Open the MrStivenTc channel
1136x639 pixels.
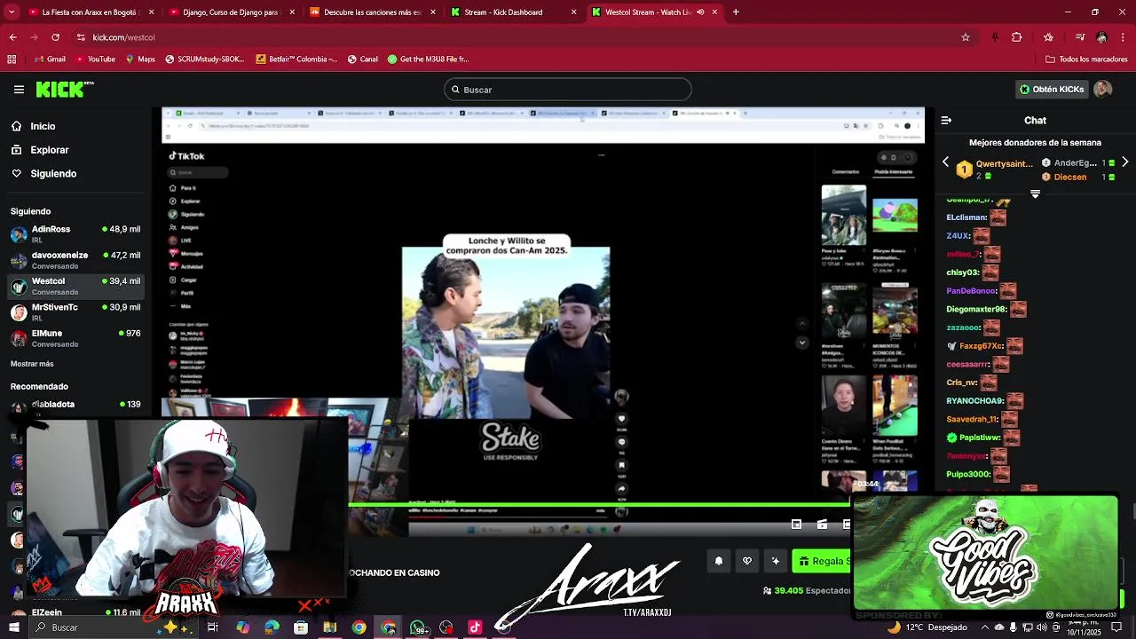point(75,312)
